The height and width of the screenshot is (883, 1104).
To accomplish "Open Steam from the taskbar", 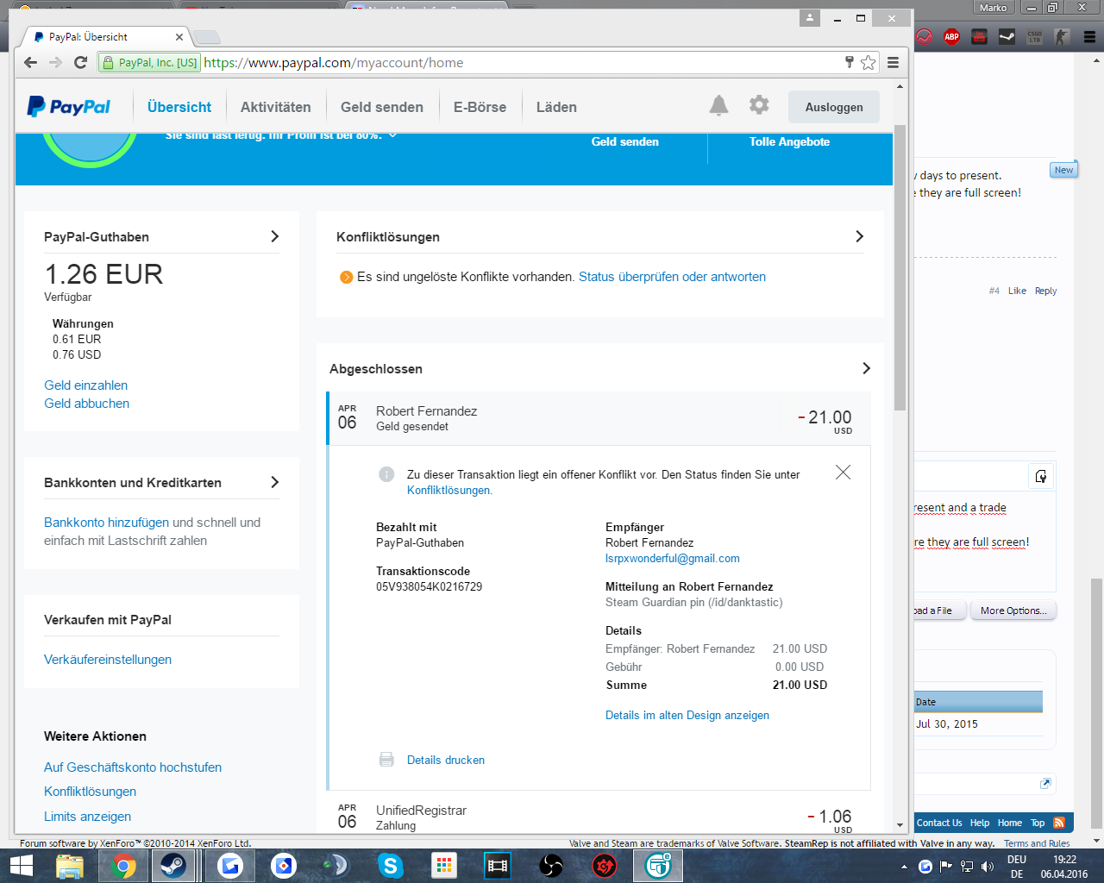I will pyautogui.click(x=173, y=865).
